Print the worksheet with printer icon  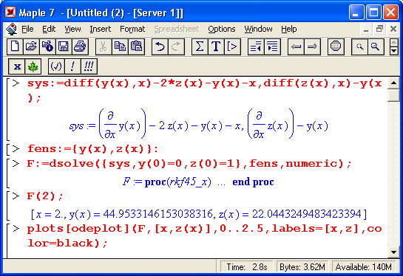(x=80, y=46)
